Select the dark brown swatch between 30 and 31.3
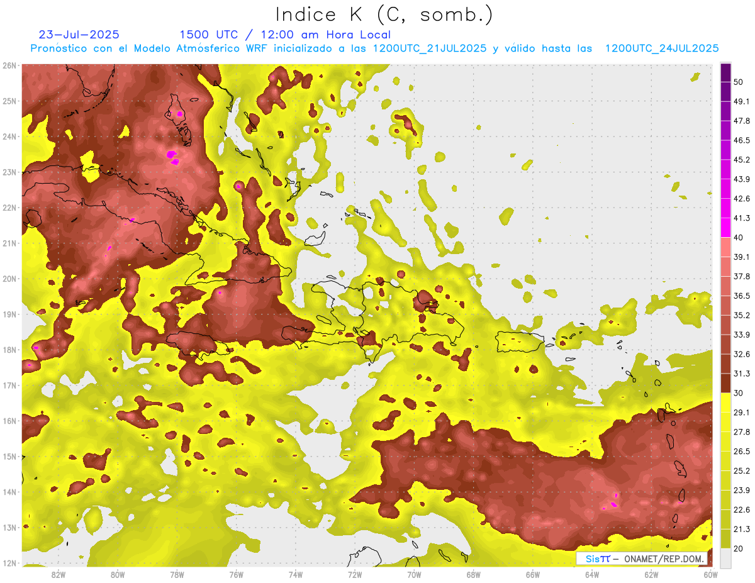755x583 pixels. (x=725, y=383)
